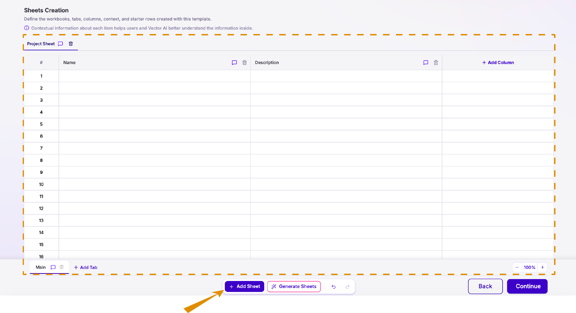The width and height of the screenshot is (576, 313).
Task: Click the Name cell in row 1
Action: [x=155, y=76]
